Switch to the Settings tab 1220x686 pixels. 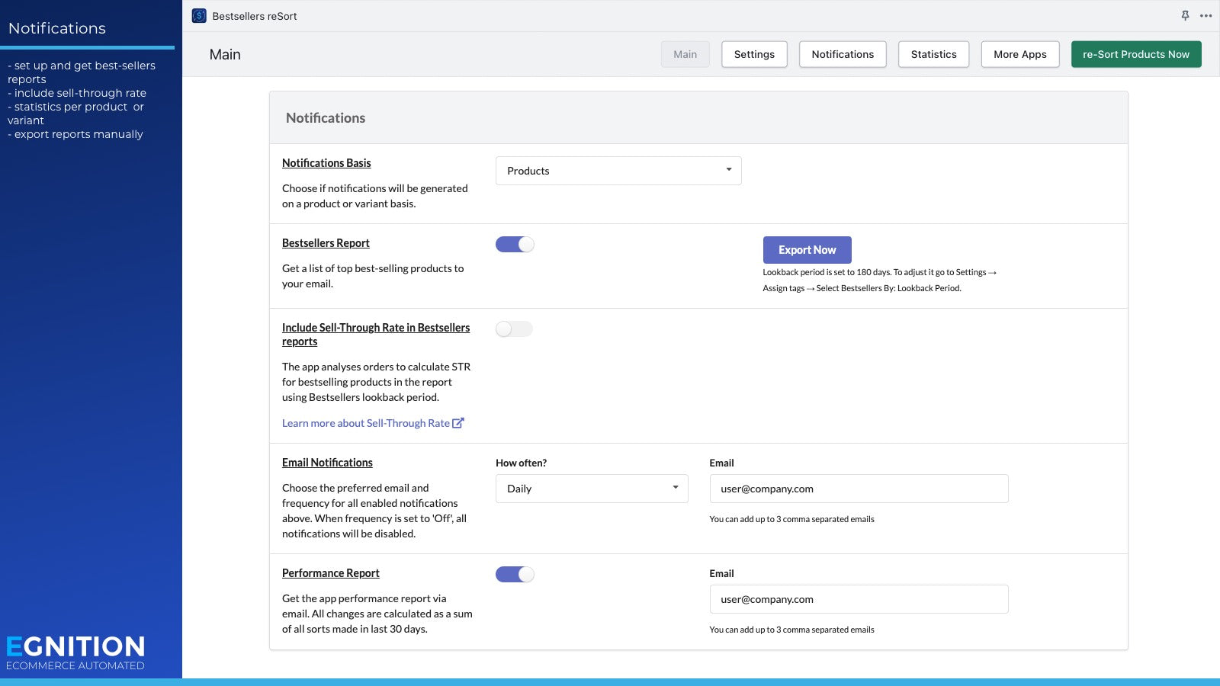click(754, 54)
